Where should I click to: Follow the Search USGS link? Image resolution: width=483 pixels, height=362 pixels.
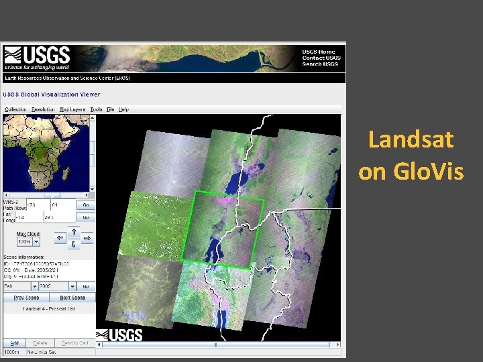320,64
